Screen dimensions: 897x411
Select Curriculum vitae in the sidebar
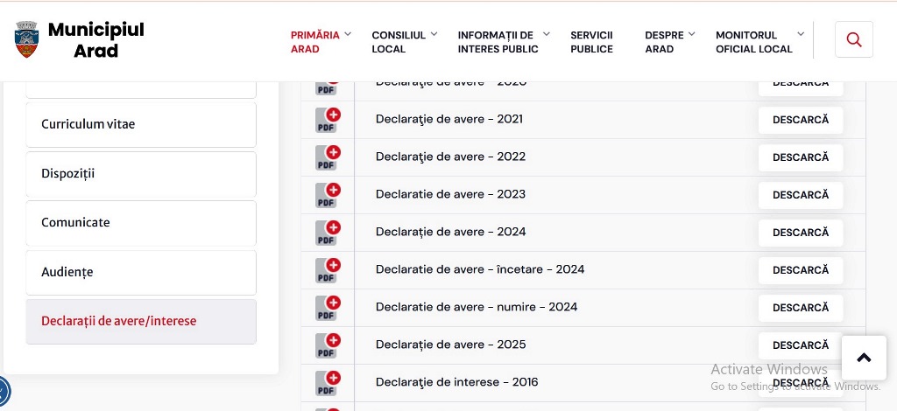[141, 124]
